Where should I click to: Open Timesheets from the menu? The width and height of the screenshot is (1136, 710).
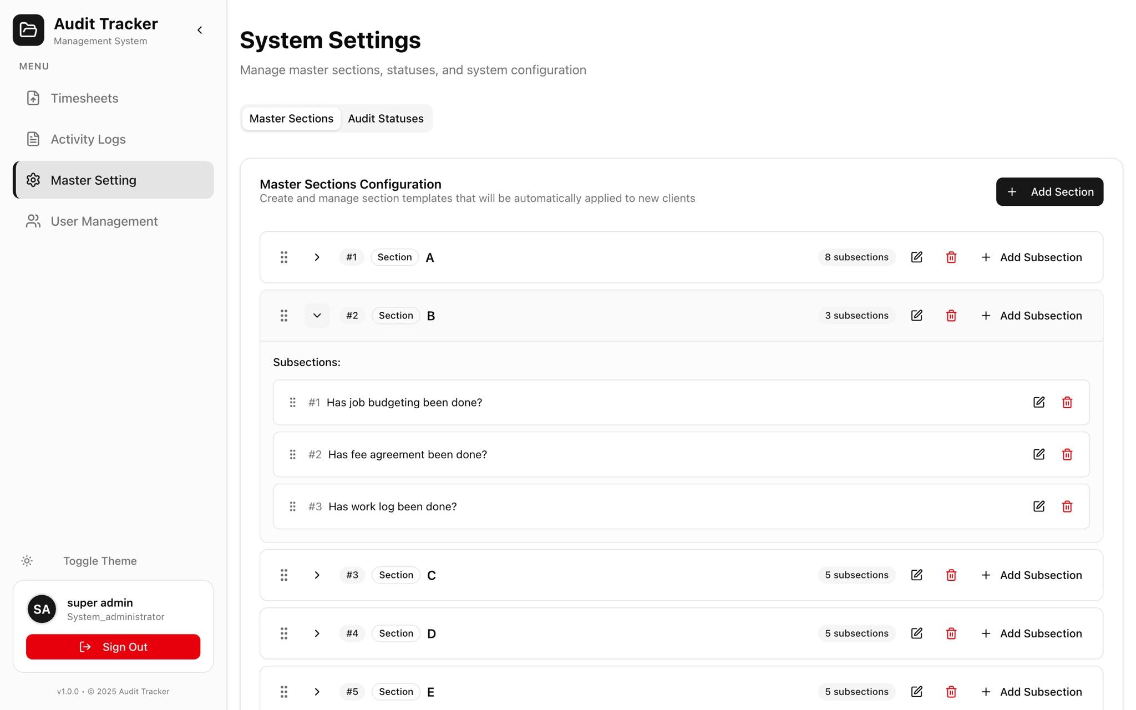[113, 98]
